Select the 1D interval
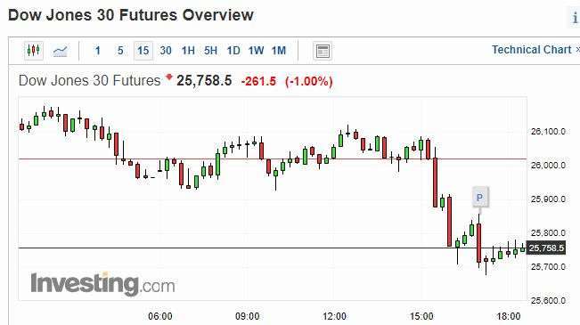The width and height of the screenshot is (580, 325). [x=233, y=51]
